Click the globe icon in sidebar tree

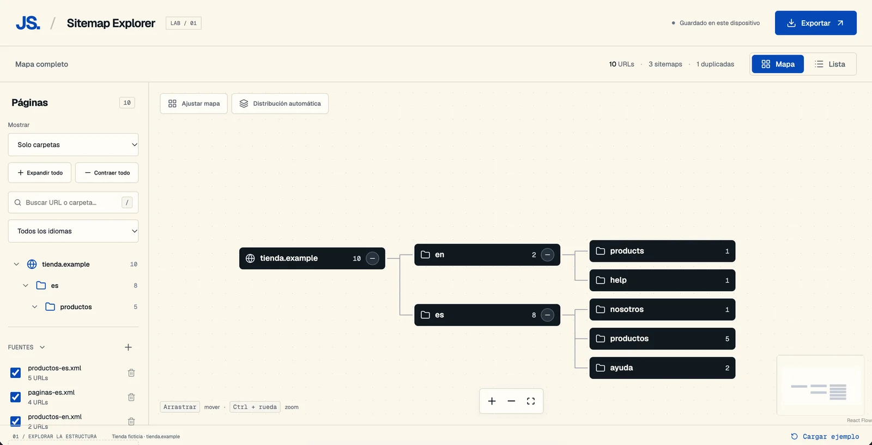coord(32,264)
